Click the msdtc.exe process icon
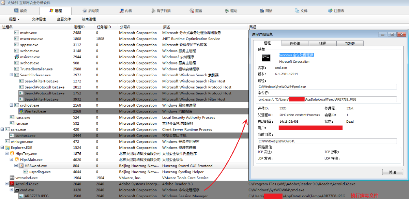409x199 pixels. click(x=17, y=33)
